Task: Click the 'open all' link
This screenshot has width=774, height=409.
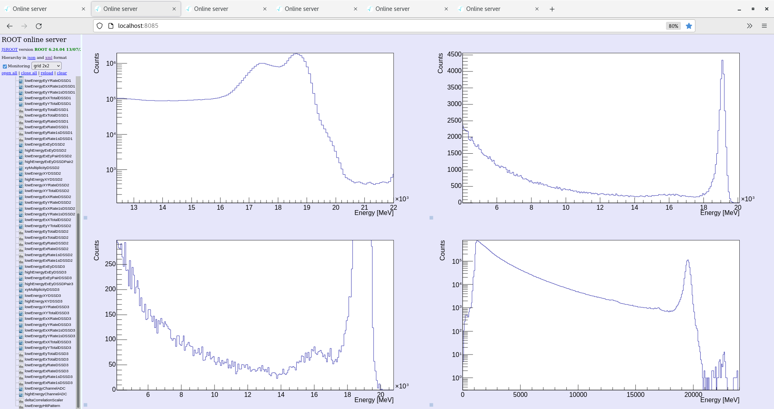Action: (x=9, y=73)
